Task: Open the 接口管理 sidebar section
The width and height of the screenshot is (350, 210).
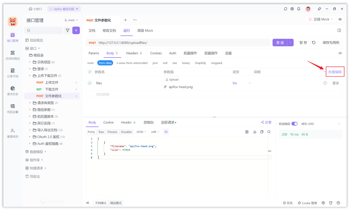Action: 13,37
